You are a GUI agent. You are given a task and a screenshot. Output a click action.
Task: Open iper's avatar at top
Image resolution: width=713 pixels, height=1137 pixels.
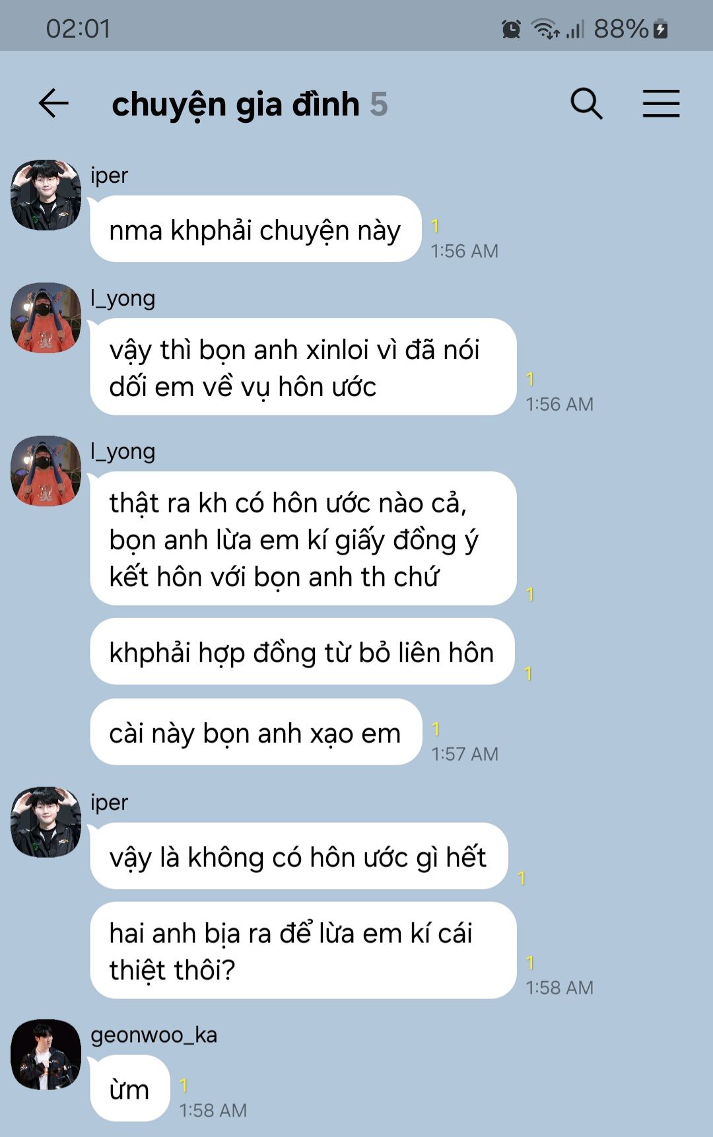46,195
